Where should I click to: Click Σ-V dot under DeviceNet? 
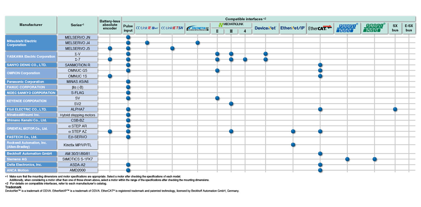(x=266, y=54)
